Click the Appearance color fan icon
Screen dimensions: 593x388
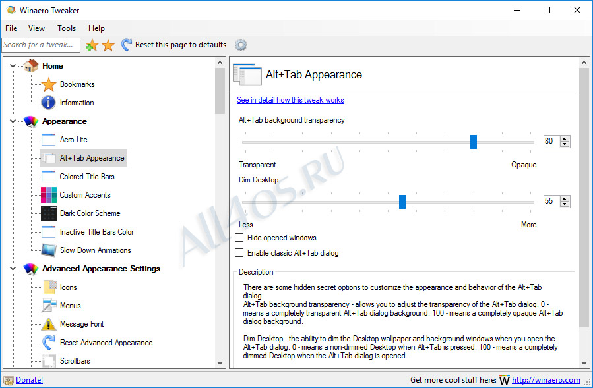pyautogui.click(x=31, y=121)
